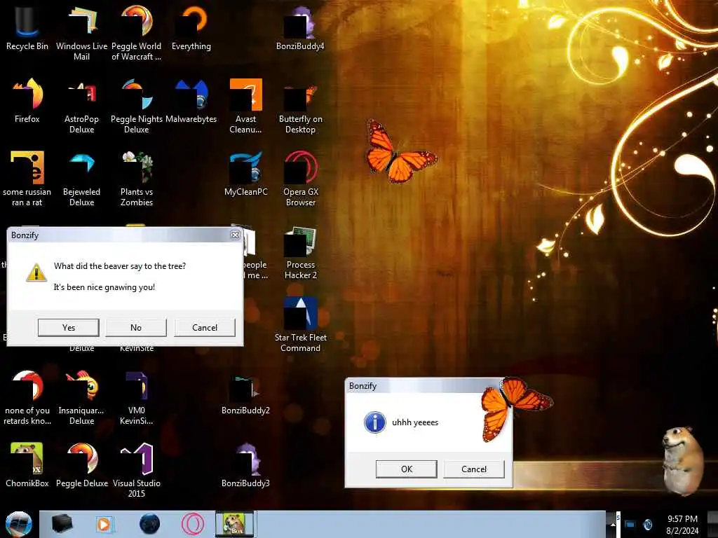This screenshot has height=538, width=718.
Task: Launch Windows Live Mail from desktop
Action: 81,33
